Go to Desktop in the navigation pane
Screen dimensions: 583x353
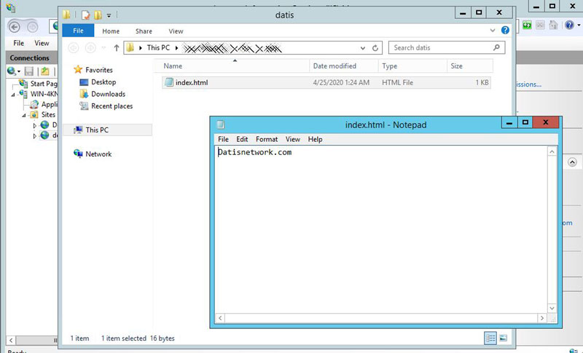(103, 82)
